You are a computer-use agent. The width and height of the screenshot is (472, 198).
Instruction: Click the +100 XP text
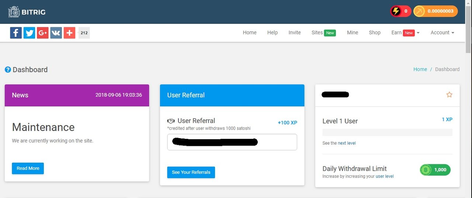pyautogui.click(x=287, y=123)
